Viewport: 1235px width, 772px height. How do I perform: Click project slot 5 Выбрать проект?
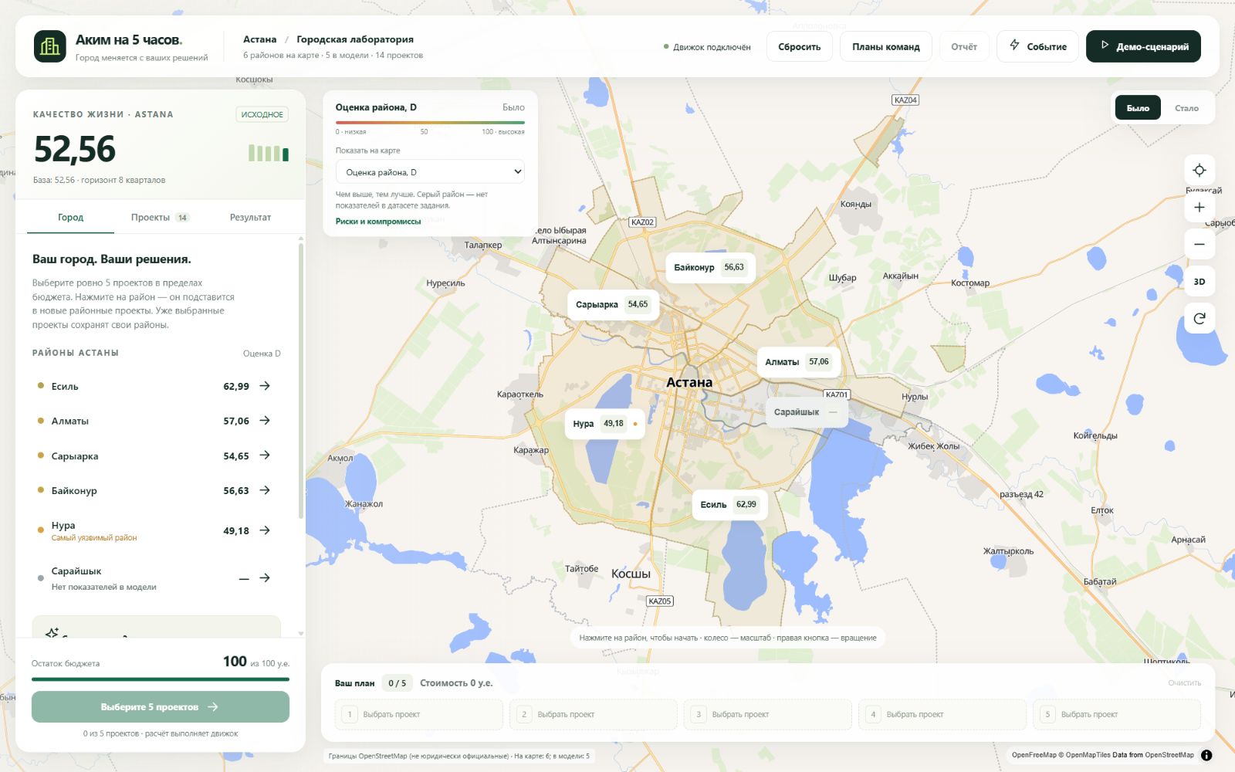[1117, 714]
